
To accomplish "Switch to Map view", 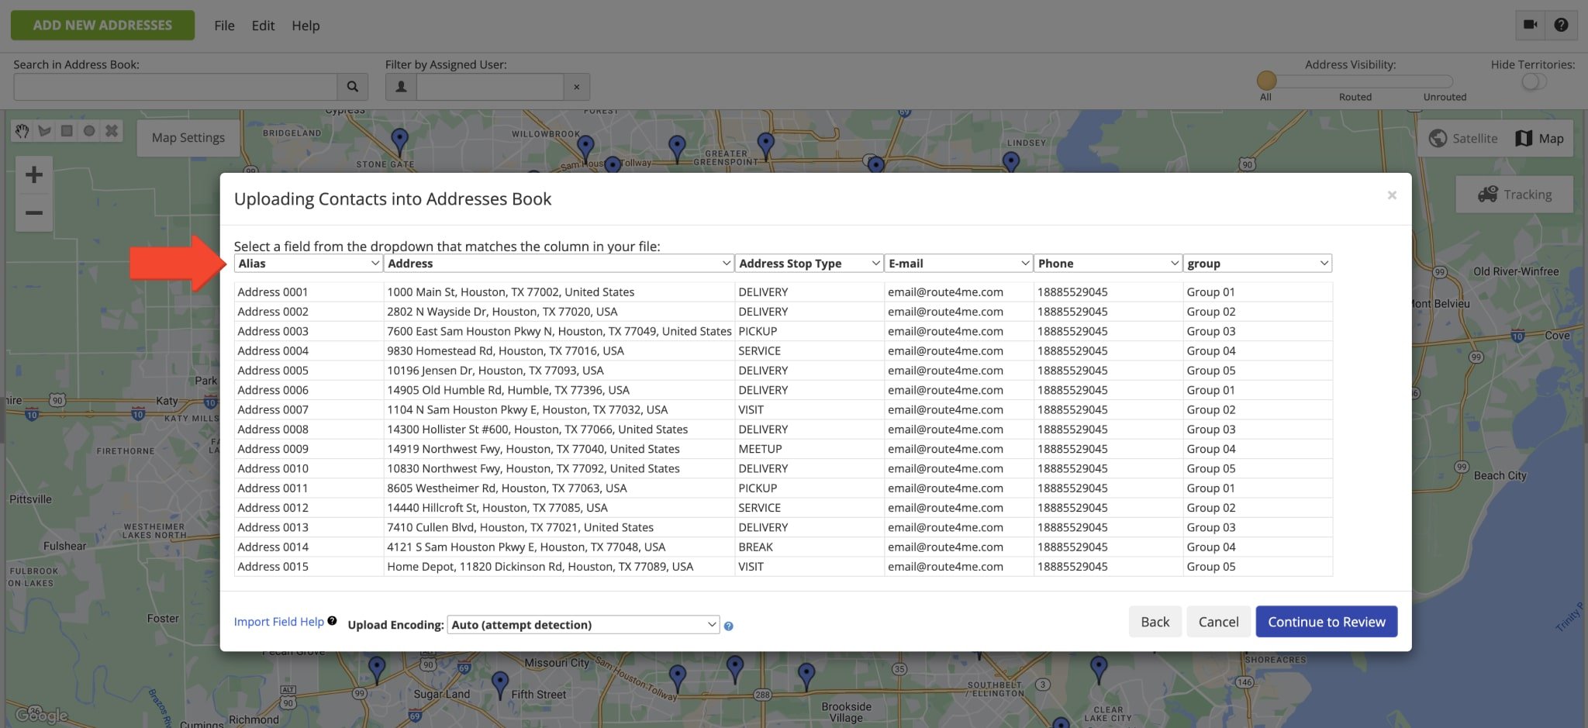I will click(1540, 138).
